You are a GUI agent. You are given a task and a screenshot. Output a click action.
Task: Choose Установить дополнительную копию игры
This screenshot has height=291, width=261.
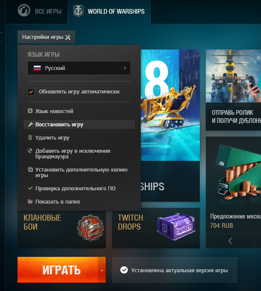point(79,172)
